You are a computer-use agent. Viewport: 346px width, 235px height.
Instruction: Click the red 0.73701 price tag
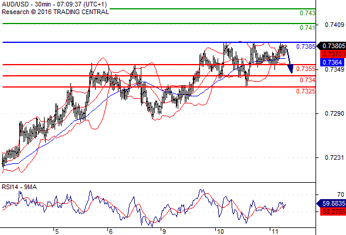click(333, 54)
